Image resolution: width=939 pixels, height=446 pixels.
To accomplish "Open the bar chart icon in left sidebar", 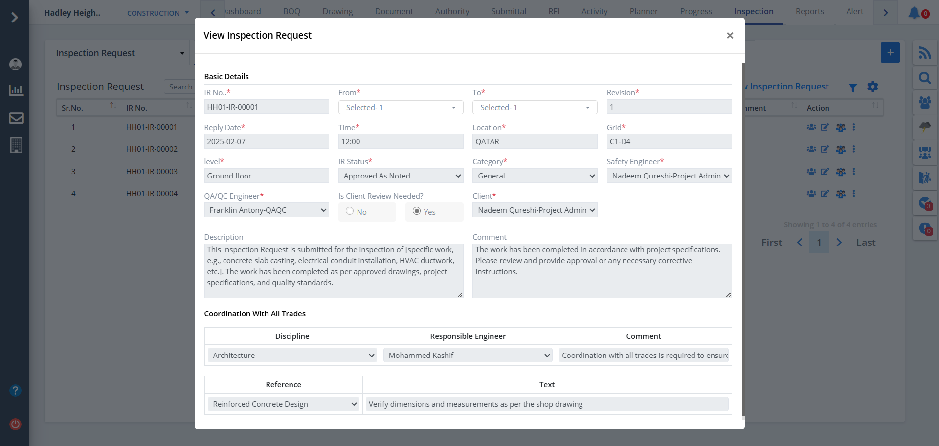I will tap(16, 90).
